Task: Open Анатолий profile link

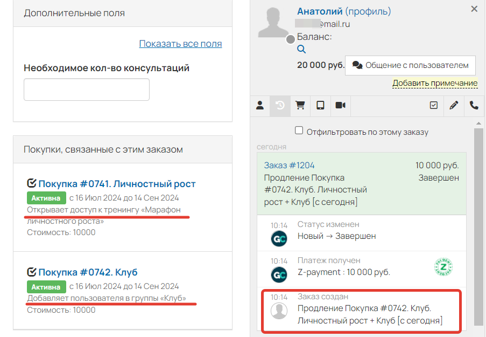Action: [344, 11]
